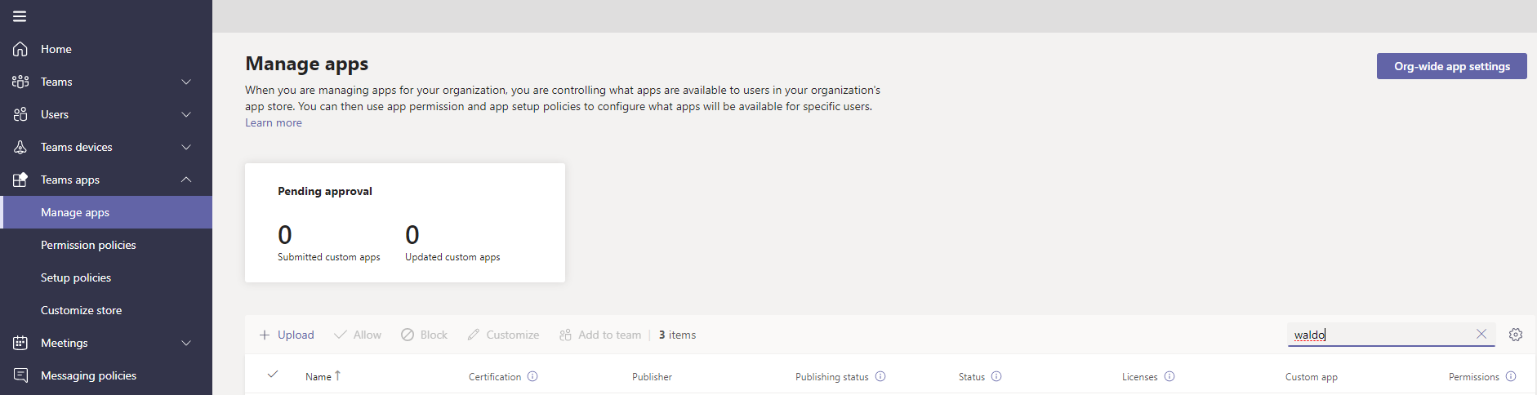Click the Licenses info icon
This screenshot has height=395, width=1537.
tap(1169, 376)
